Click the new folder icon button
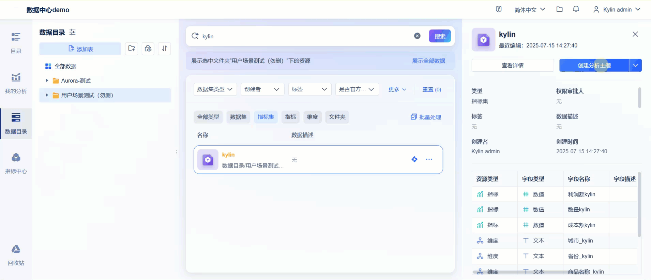The width and height of the screenshot is (651, 280). (132, 49)
